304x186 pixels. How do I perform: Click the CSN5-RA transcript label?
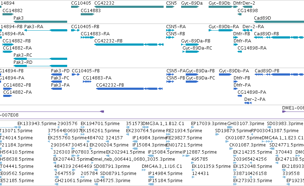[176, 26]
